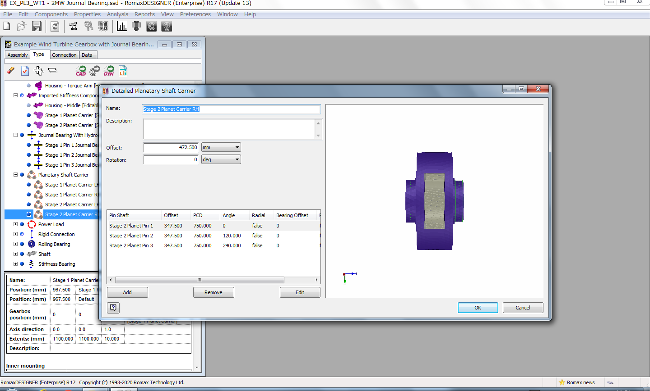Click pin shaft table horizontal scrollbar
The height and width of the screenshot is (391, 650).
(200, 280)
